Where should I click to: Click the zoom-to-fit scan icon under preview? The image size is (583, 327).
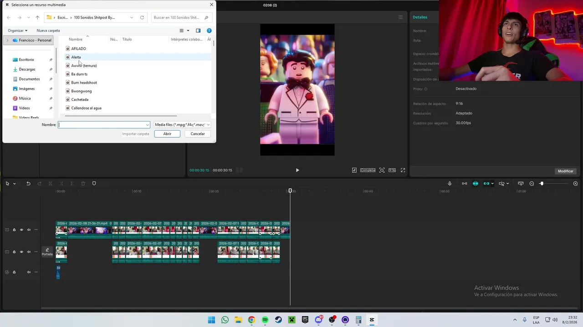(382, 170)
